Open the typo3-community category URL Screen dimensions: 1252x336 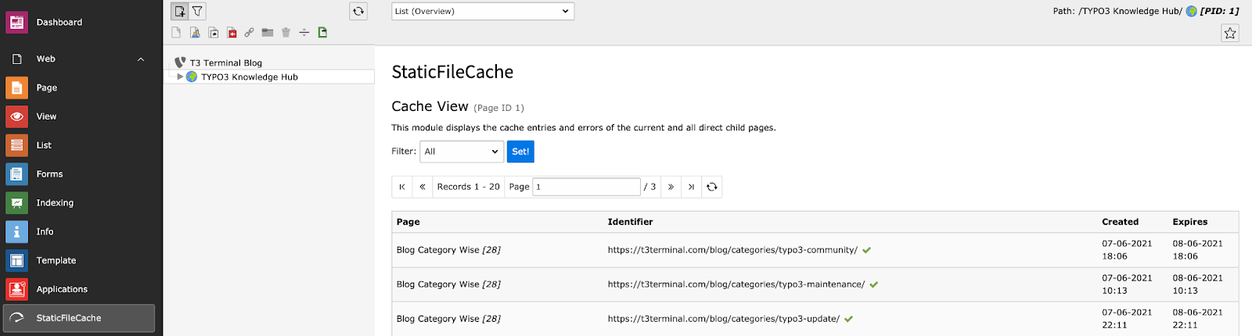(732, 250)
